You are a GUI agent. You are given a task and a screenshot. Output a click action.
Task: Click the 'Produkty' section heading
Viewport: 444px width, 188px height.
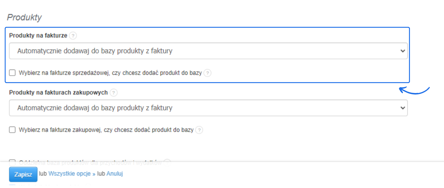(24, 17)
